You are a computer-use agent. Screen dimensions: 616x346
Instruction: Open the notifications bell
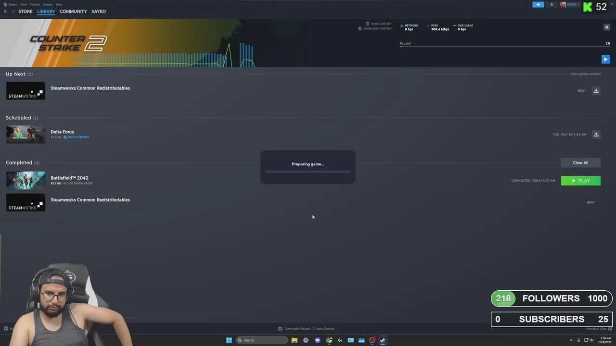click(x=552, y=4)
